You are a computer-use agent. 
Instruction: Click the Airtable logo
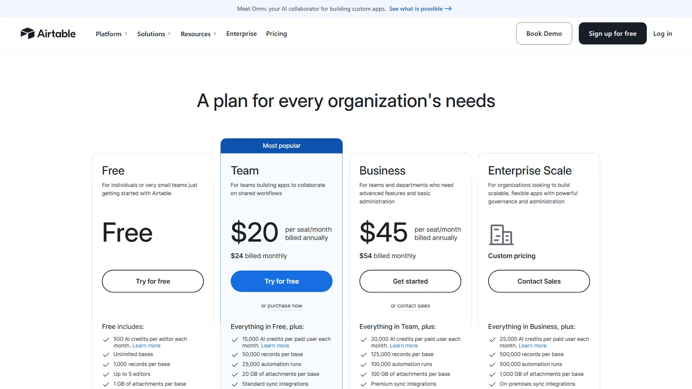pyautogui.click(x=48, y=33)
